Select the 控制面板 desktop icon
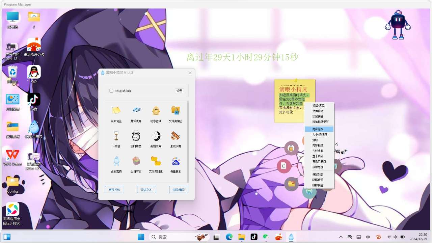Image resolution: width=432 pixels, height=243 pixels. [13, 102]
